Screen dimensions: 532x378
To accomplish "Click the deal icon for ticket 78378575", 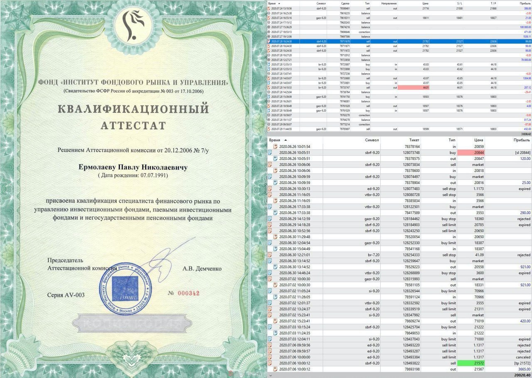I will pyautogui.click(x=275, y=159).
